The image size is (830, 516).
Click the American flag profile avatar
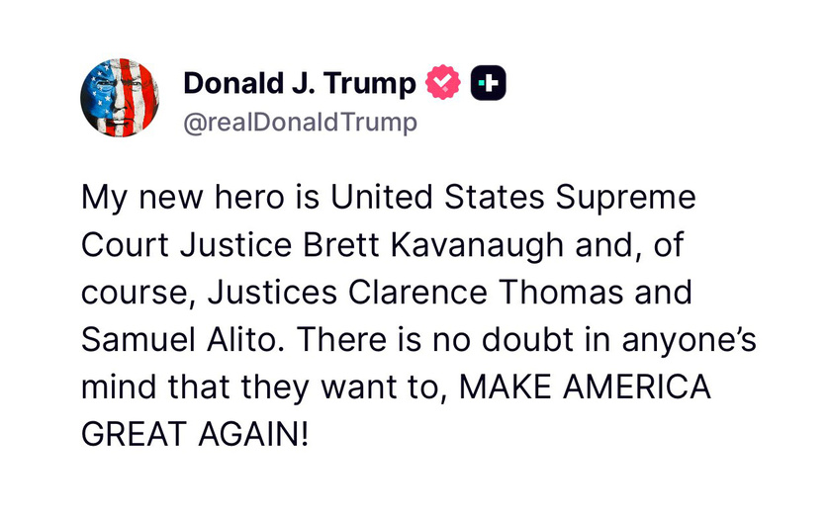[x=118, y=98]
